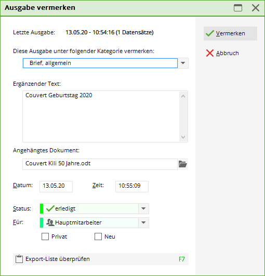The height and width of the screenshot is (276, 265).
Task: Tick the Neu checkbox
Action: point(98,236)
